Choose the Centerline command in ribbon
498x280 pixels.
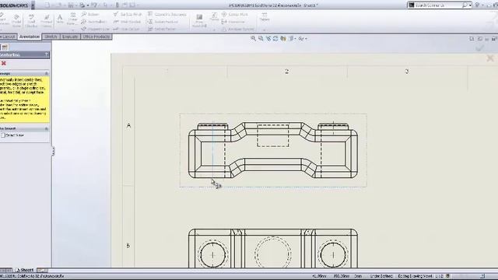[x=233, y=22]
